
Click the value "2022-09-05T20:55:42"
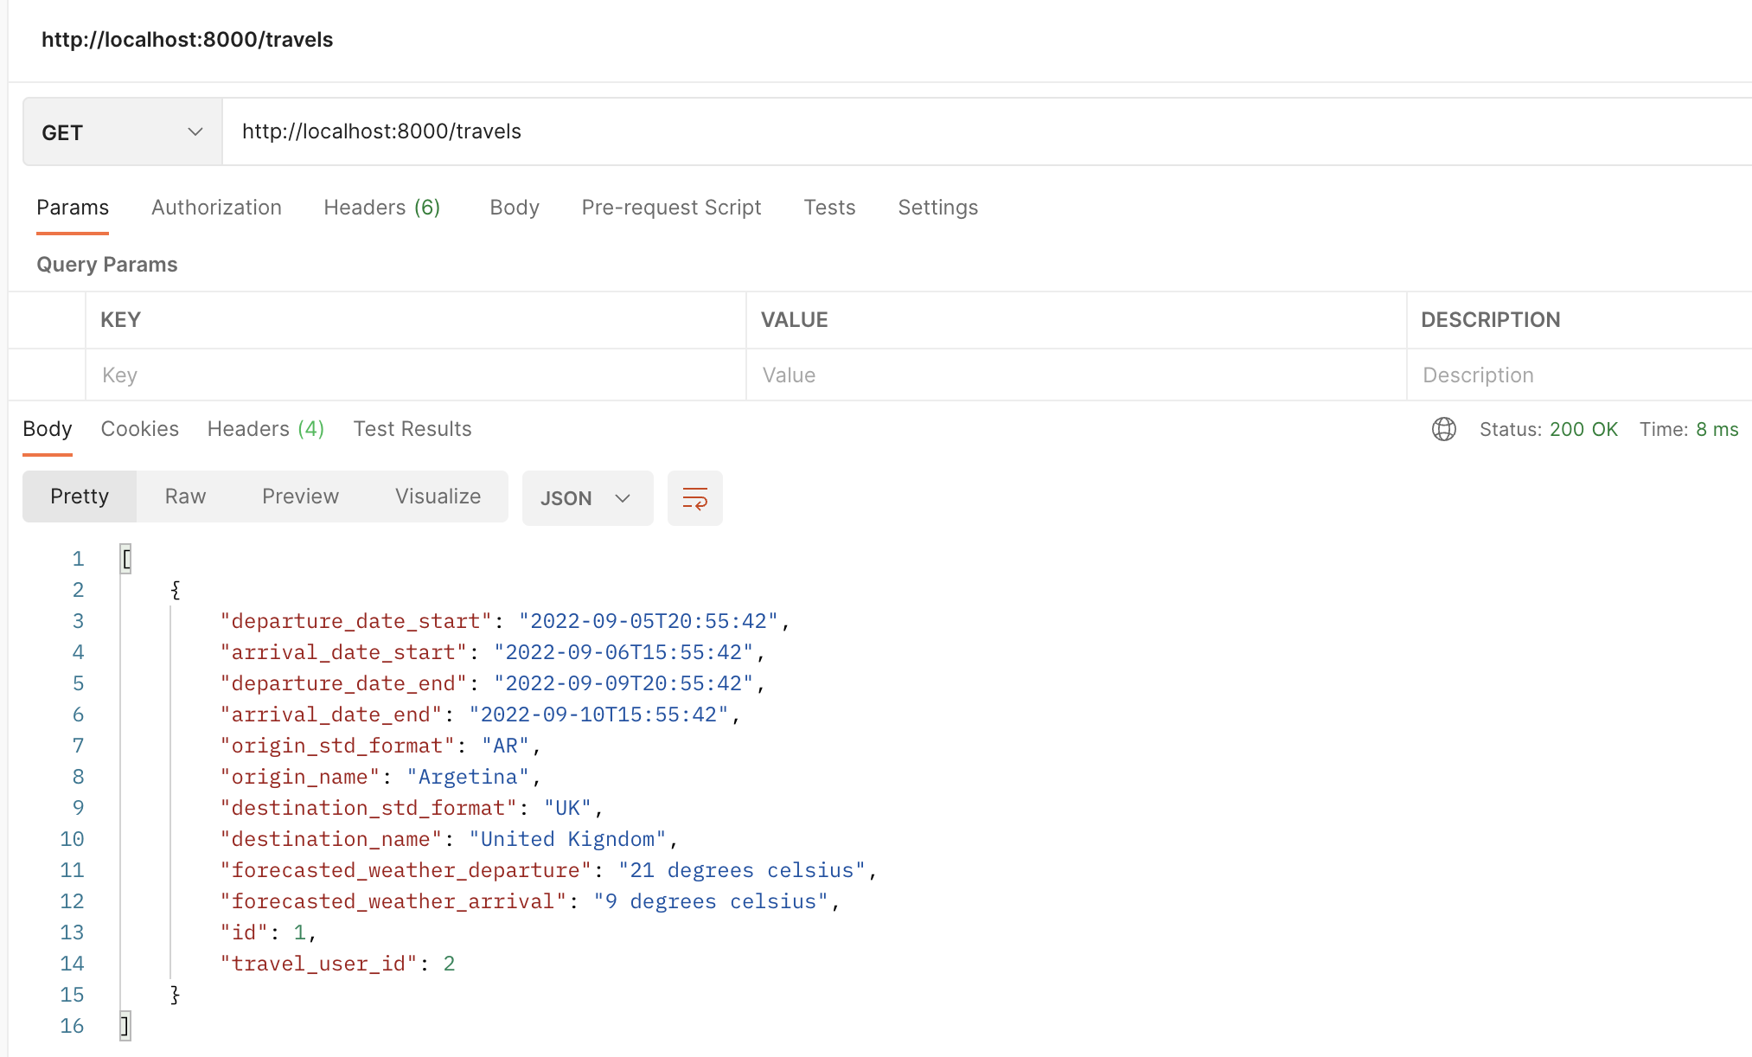coord(649,621)
